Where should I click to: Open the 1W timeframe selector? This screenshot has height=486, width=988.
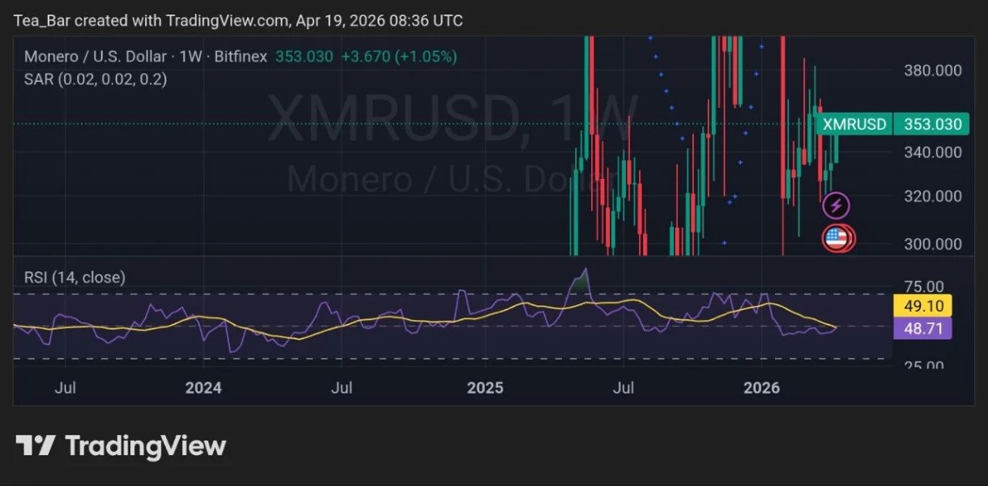[192, 57]
